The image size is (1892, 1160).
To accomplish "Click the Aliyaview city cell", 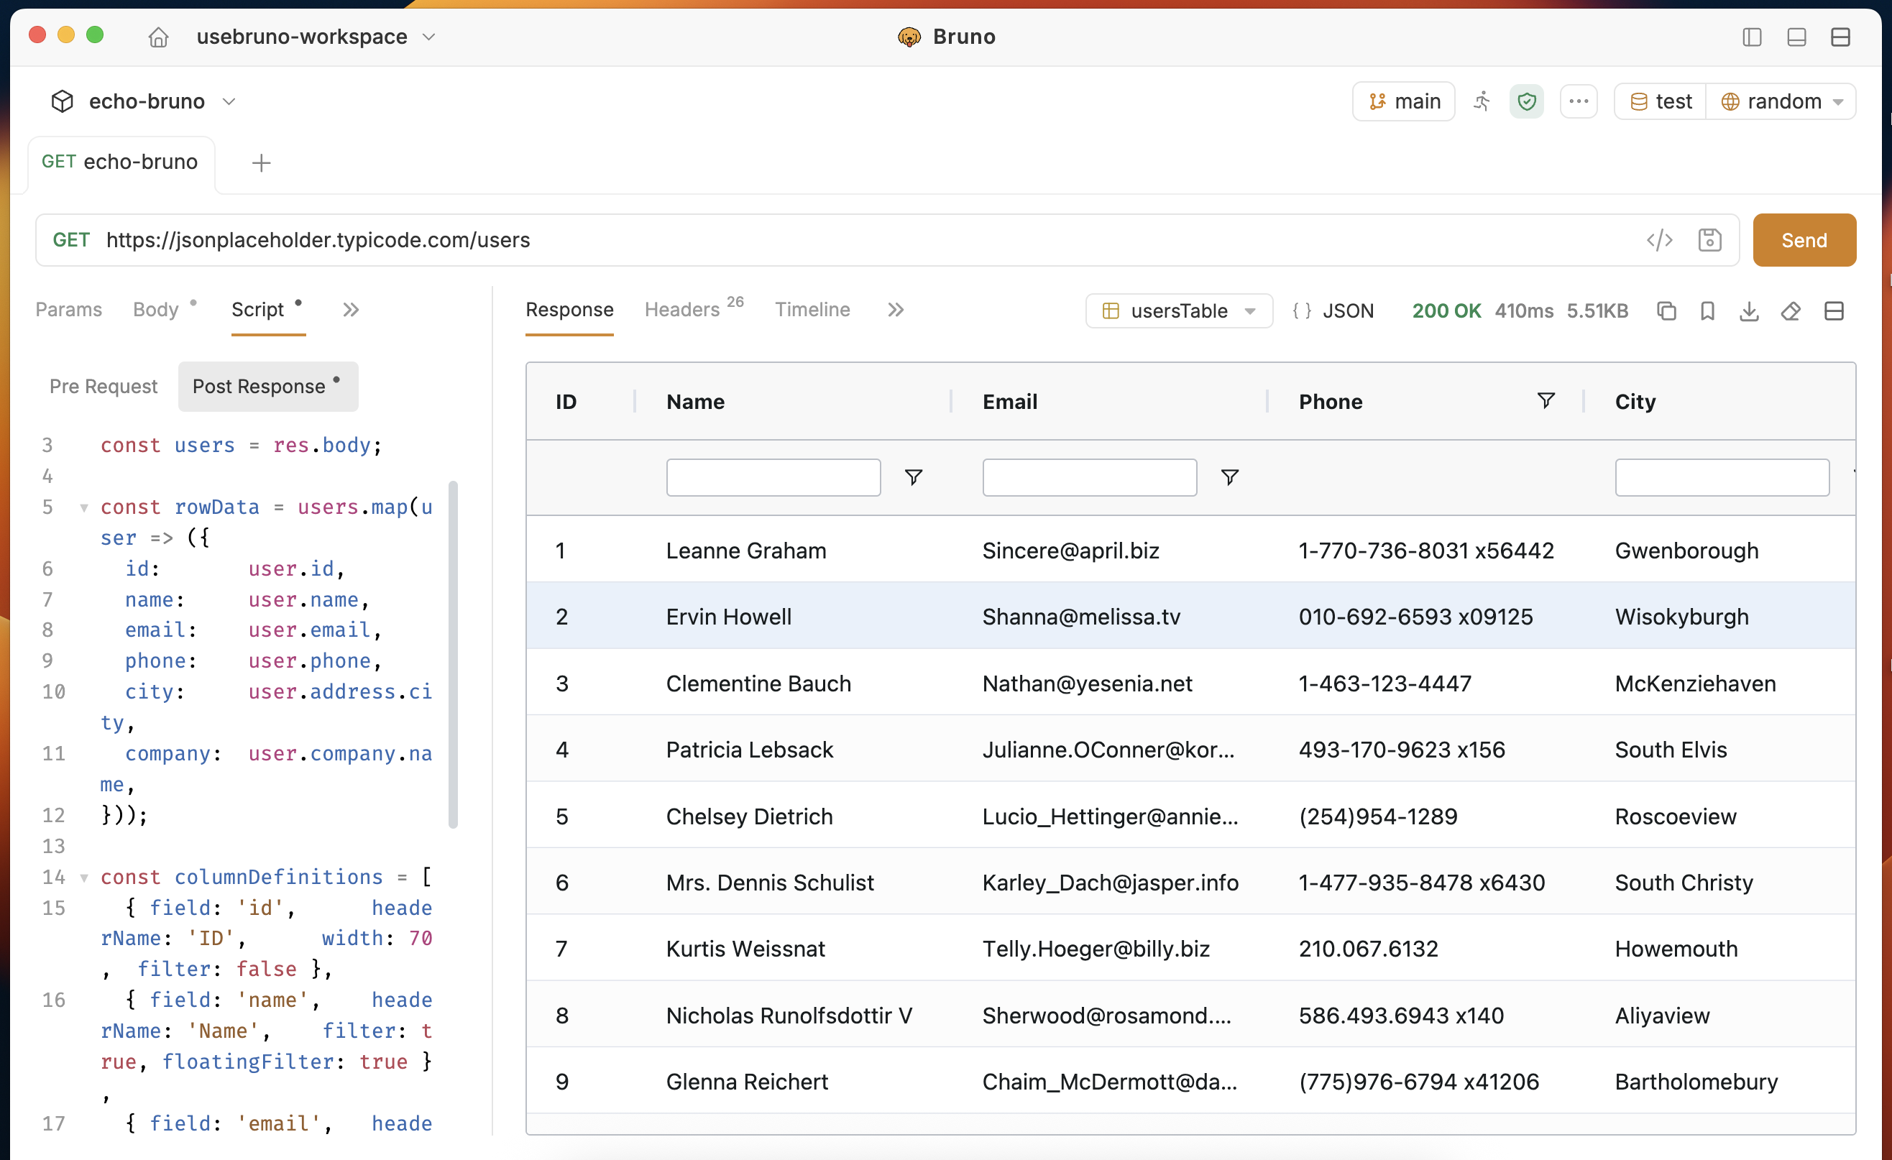I will (1662, 1015).
